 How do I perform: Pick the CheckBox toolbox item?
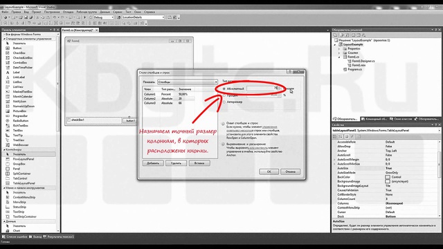click(19, 53)
